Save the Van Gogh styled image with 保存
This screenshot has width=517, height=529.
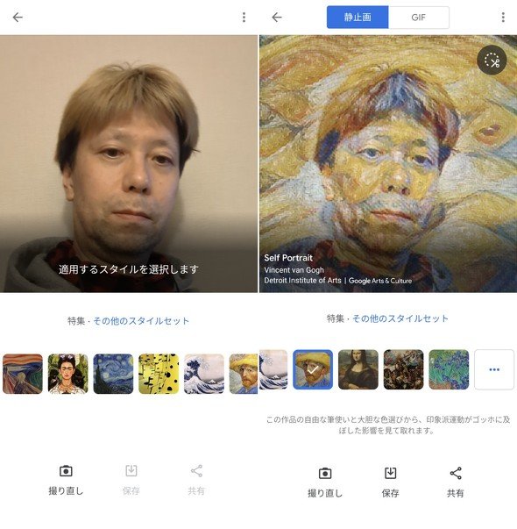pos(390,474)
